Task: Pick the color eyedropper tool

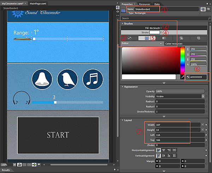Action: [x=183, y=76]
